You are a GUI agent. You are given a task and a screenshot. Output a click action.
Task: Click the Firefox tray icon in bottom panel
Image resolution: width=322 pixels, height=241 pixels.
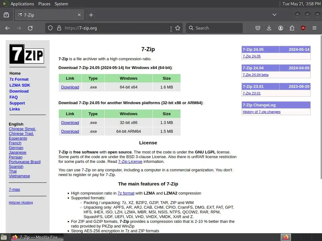pyautogui.click(x=286, y=237)
